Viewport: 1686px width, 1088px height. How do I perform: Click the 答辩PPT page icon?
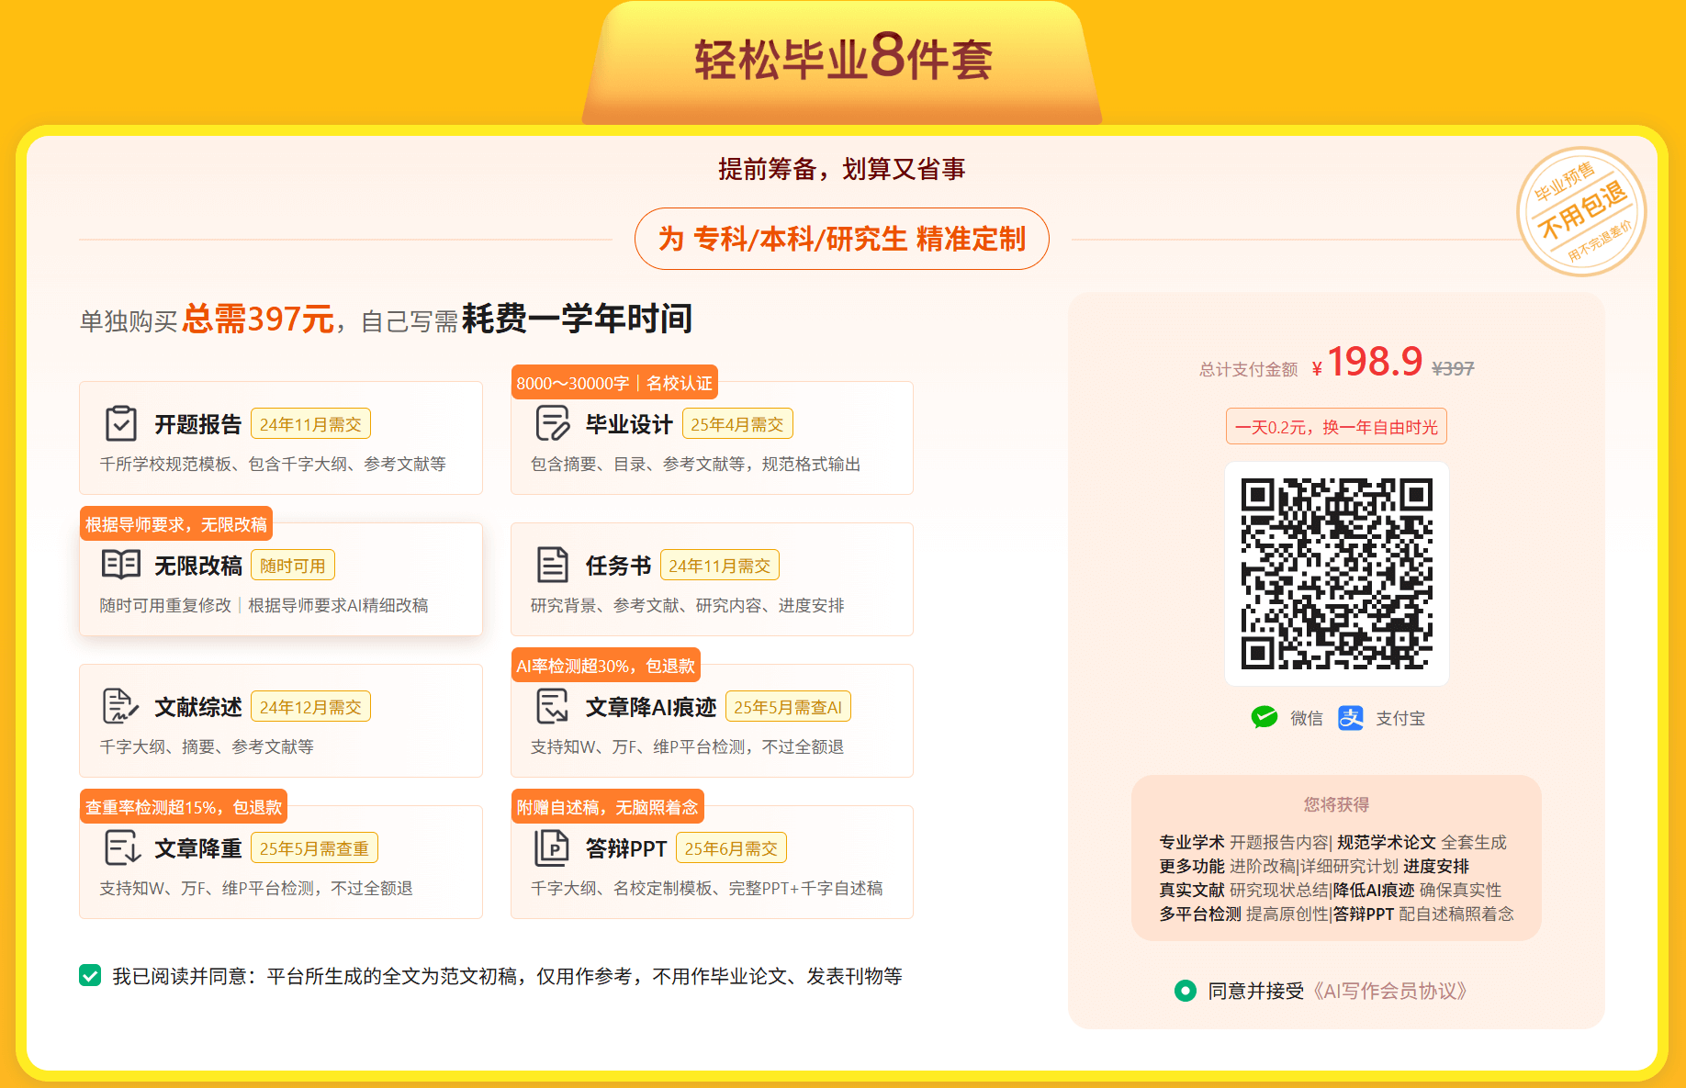tap(552, 847)
